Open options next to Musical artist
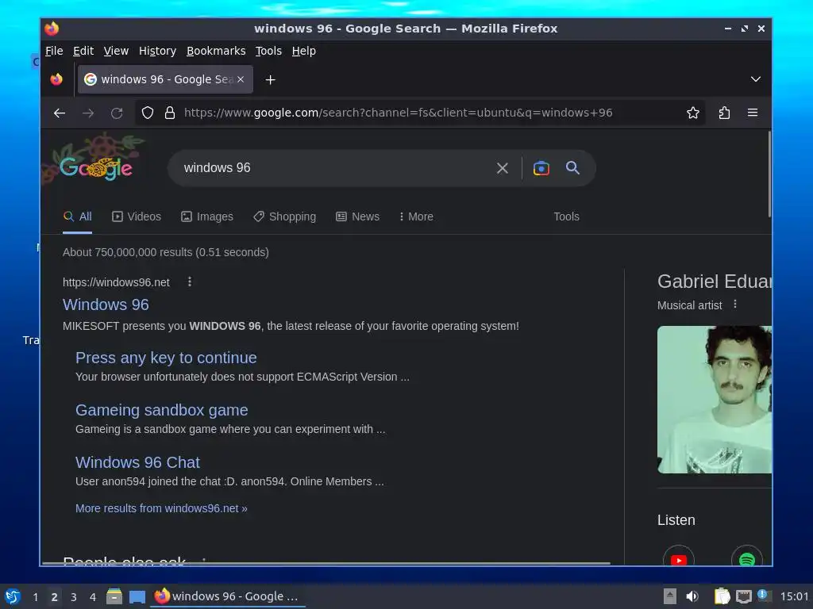813x609 pixels. (734, 304)
